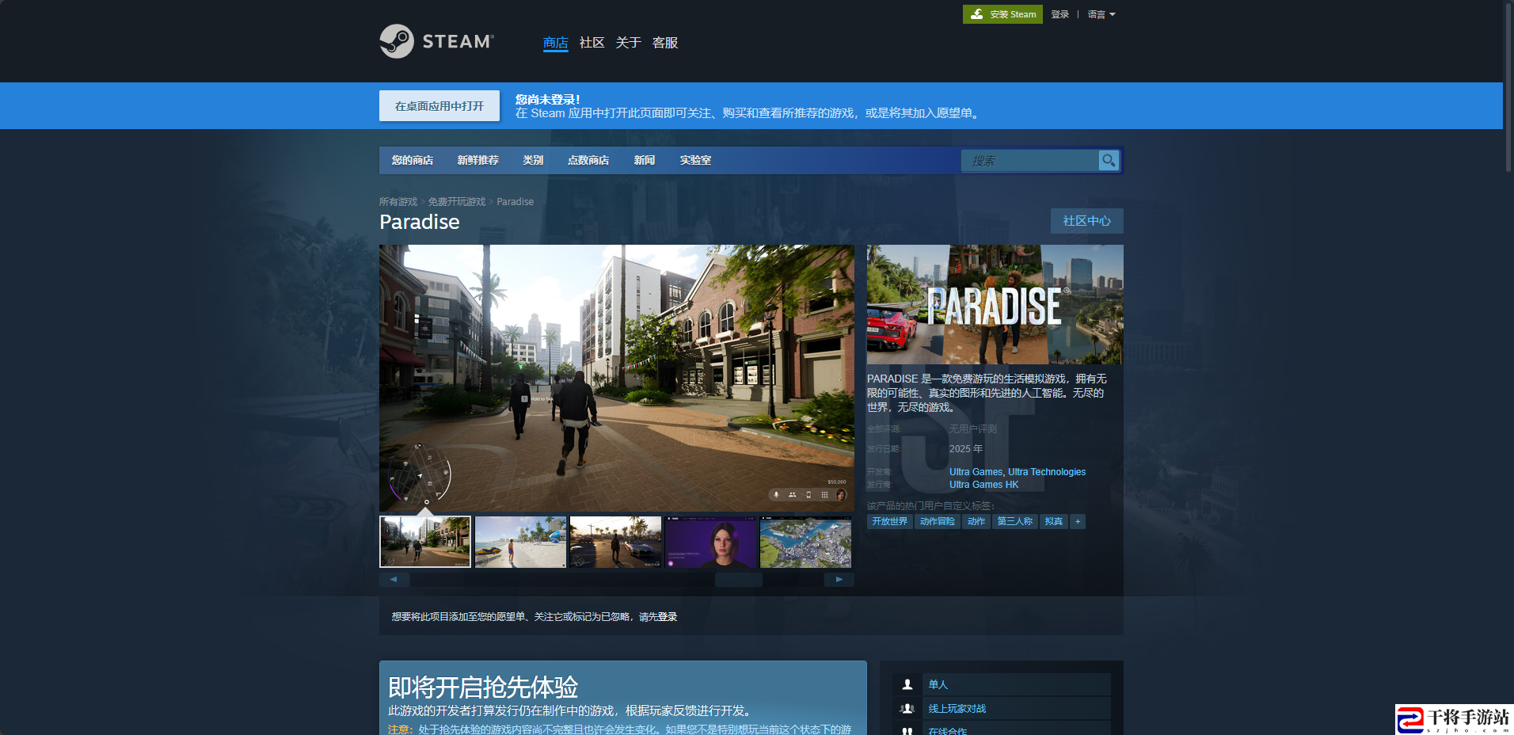Click the Paradise game title heading
Viewport: 1514px width, 735px height.
point(420,222)
